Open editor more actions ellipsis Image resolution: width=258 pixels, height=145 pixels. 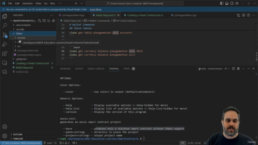pos(254,15)
